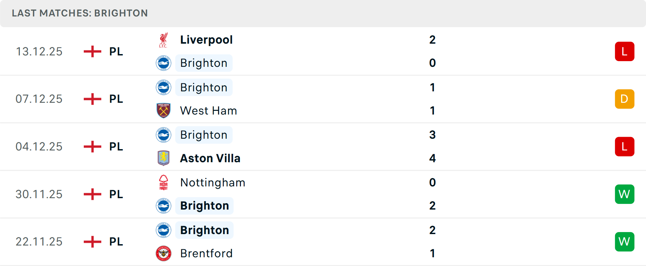This screenshot has height=266, width=646.
Task: Click the green W badge for Nottingham match
Action: coord(624,194)
